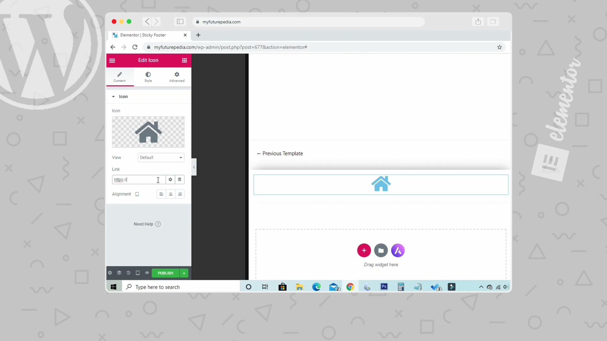The height and width of the screenshot is (341, 607).
Task: Click the outer frame back chevron
Action: [x=147, y=21]
